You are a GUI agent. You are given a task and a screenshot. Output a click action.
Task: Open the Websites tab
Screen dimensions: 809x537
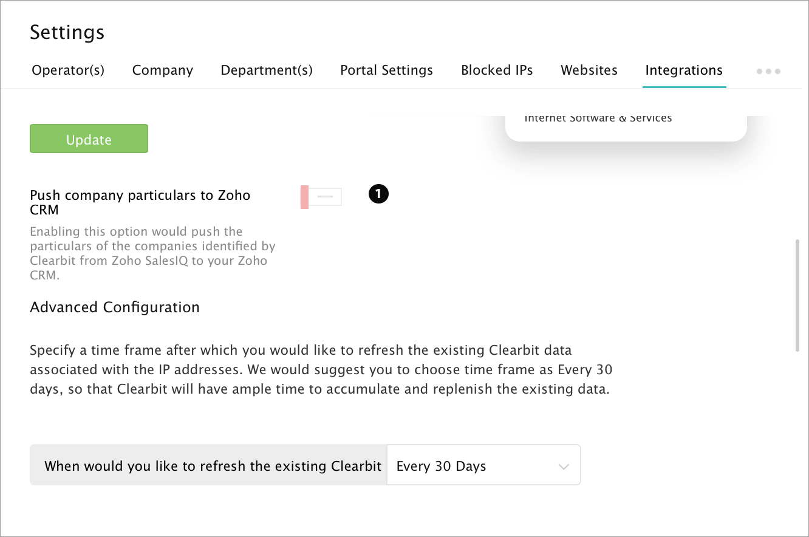(589, 70)
